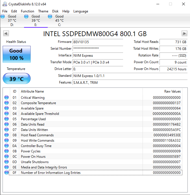The image size is (190, 195).
Task: Click the Good 100 % health status button
Action: click(x=16, y=54)
